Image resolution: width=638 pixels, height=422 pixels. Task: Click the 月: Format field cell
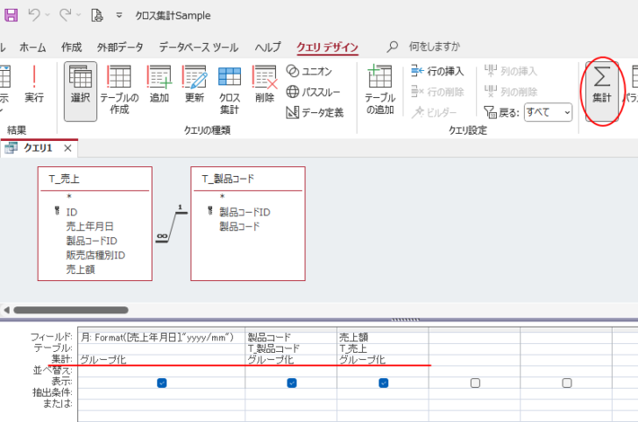pyautogui.click(x=161, y=337)
